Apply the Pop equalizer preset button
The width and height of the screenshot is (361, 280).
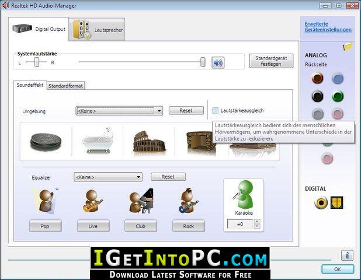(x=45, y=226)
